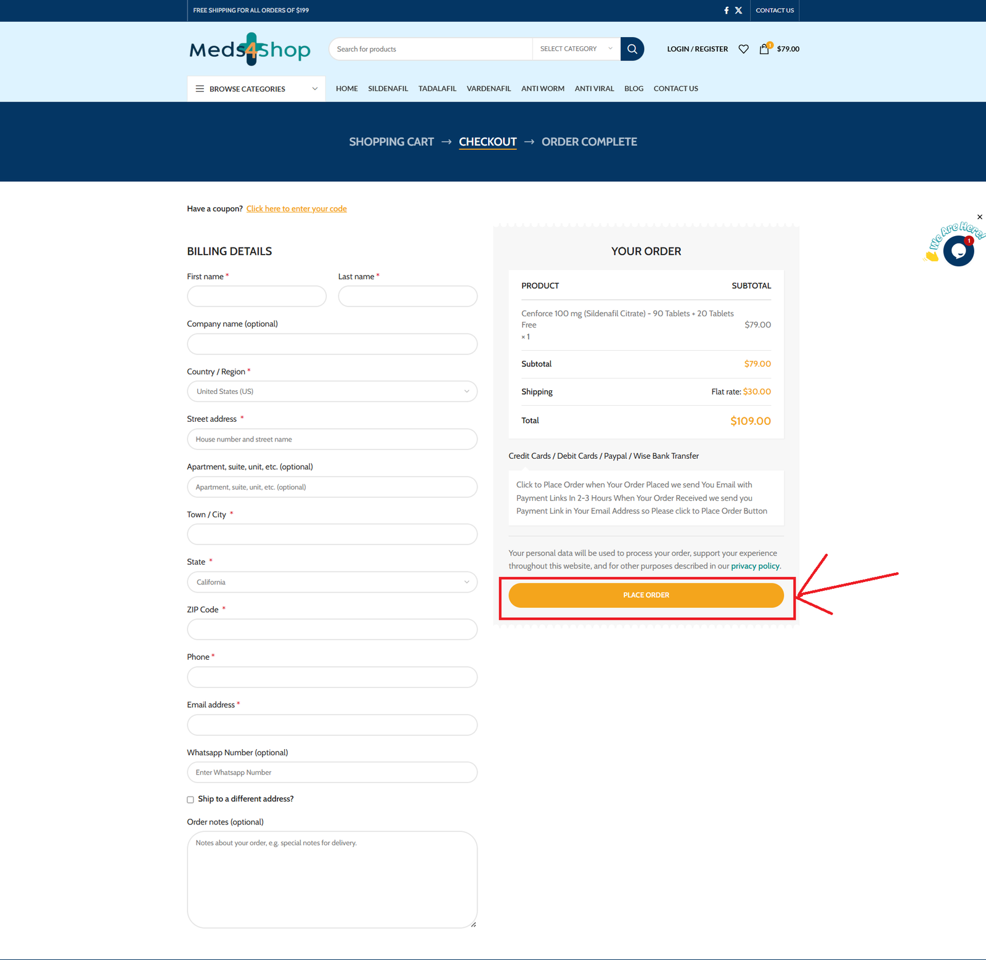Screen dimensions: 986x960
Task: Click the search magnifier button
Action: [632, 49]
